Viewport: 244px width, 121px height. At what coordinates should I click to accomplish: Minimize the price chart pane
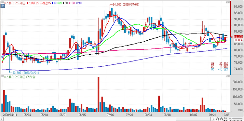coord(227,3)
